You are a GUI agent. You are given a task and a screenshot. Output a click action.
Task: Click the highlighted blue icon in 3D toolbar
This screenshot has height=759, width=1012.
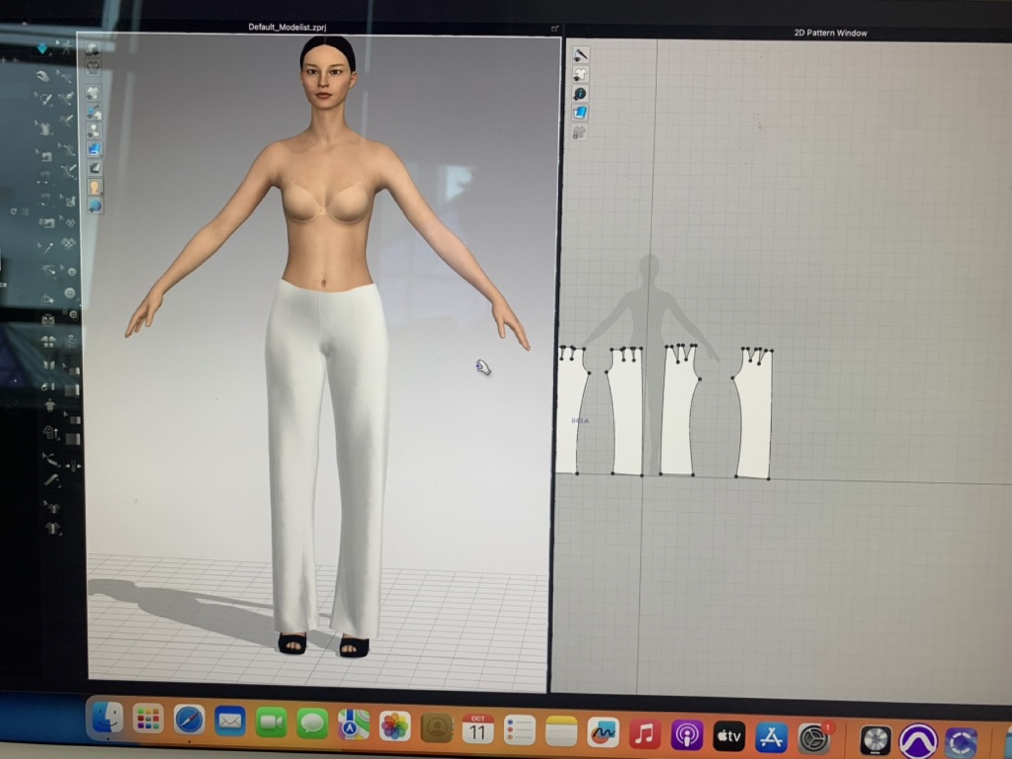94,149
